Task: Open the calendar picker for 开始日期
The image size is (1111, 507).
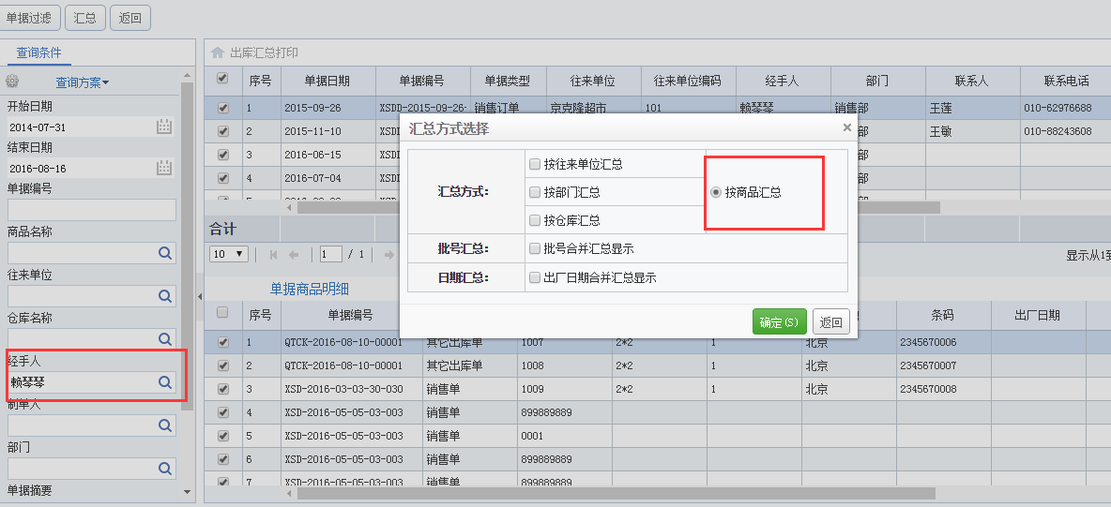Action: [164, 127]
